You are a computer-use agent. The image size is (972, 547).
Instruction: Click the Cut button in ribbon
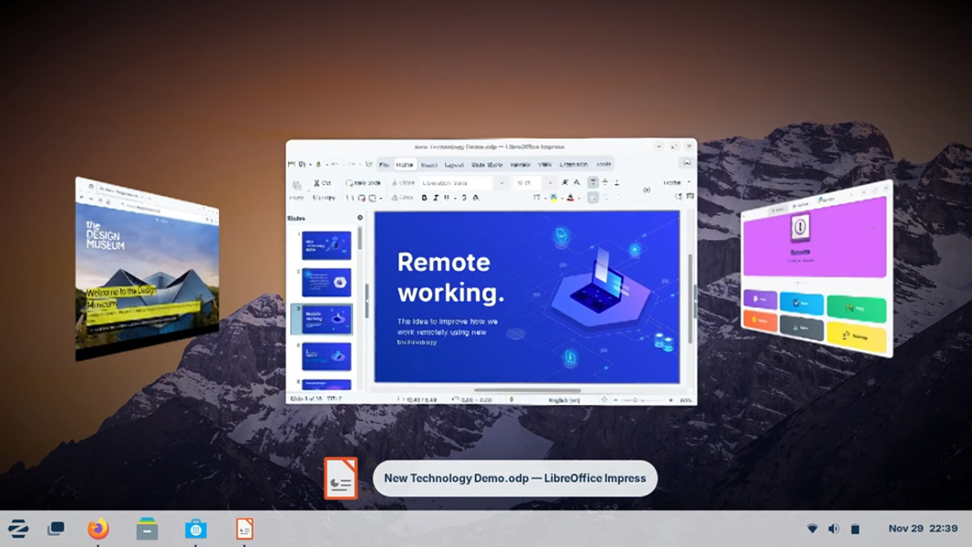click(323, 183)
